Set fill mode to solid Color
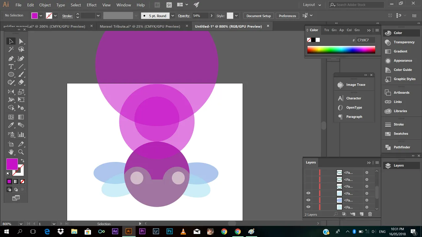Screen dimensions: 422x237 9,181
